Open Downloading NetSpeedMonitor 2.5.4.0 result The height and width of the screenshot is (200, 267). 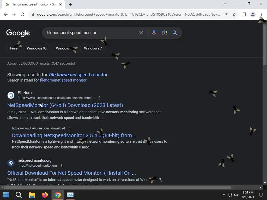[x=74, y=135]
